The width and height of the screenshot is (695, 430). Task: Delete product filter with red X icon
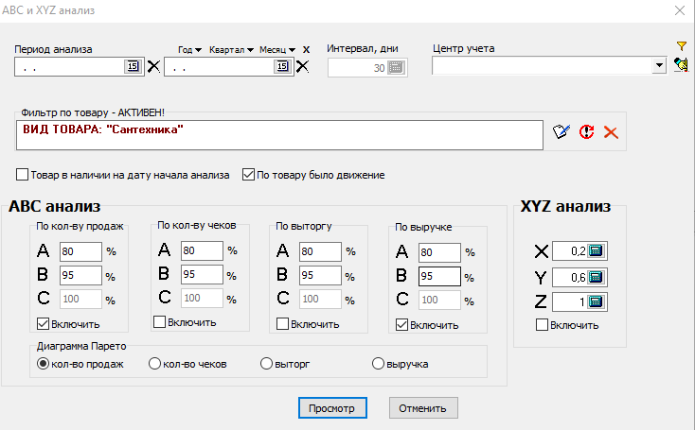pos(611,133)
